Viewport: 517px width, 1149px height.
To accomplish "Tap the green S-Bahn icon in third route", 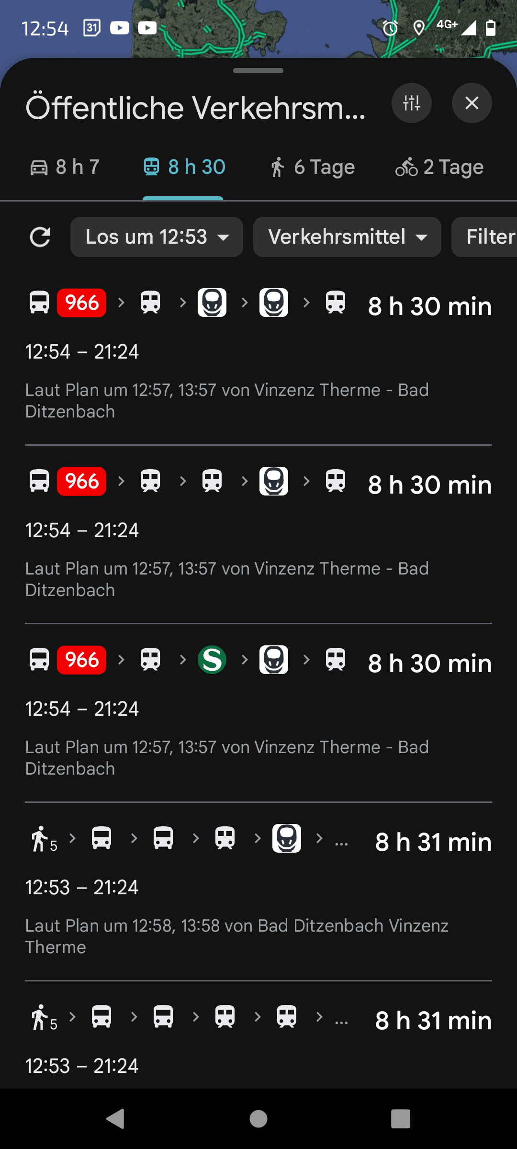I will tap(212, 660).
